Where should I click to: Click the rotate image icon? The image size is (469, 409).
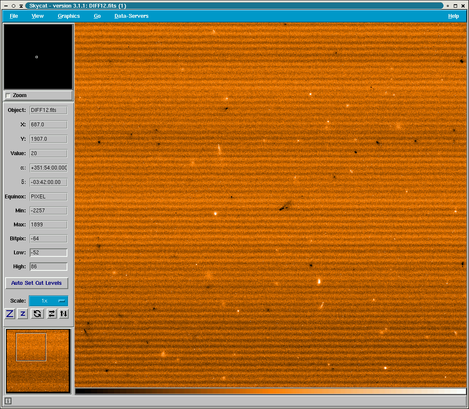[38, 314]
